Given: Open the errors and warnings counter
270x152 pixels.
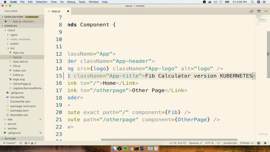Looking at the screenshot, I should pyautogui.click(x=30, y=143).
